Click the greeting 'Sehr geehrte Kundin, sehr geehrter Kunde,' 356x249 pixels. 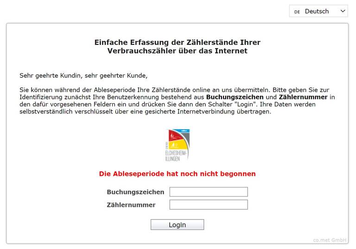pyautogui.click(x=83, y=75)
